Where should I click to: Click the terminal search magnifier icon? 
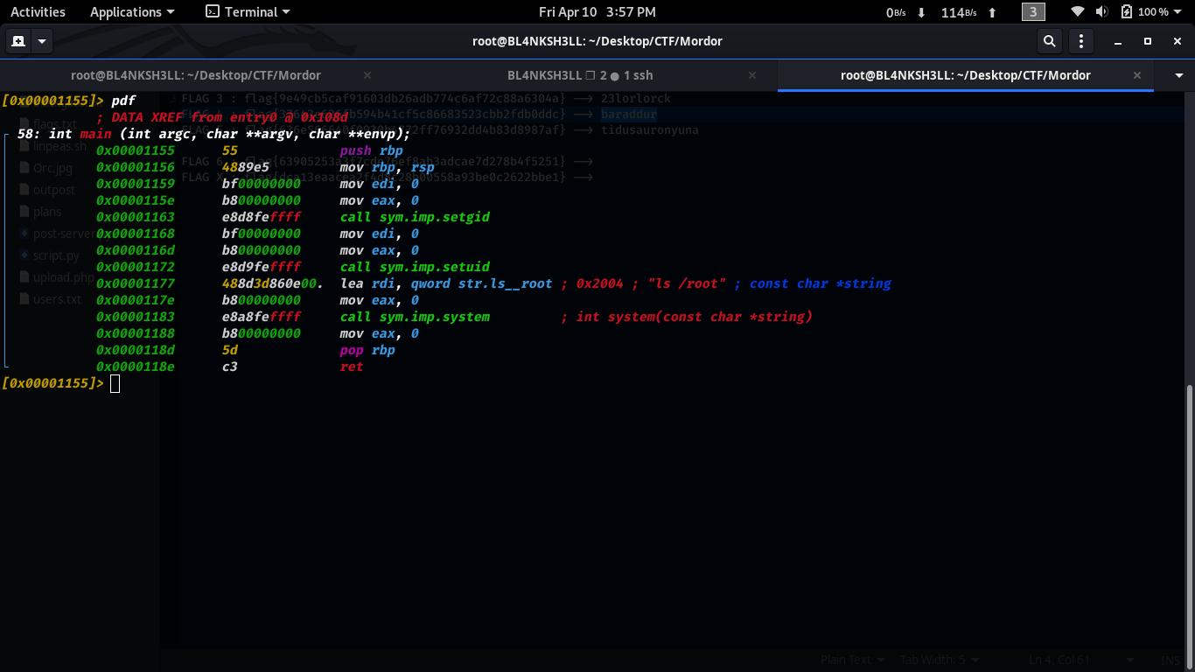pyautogui.click(x=1049, y=41)
